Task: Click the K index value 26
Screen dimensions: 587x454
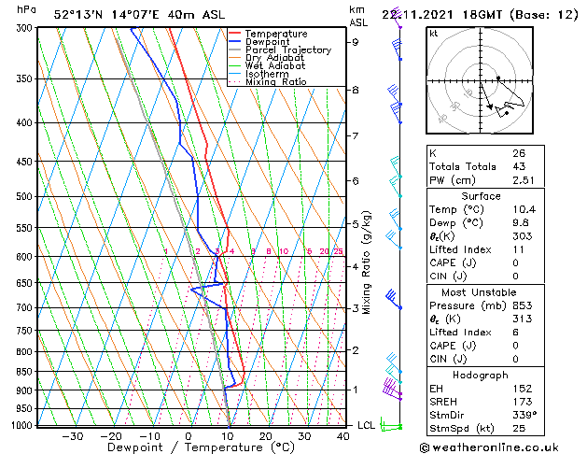Action: (x=519, y=153)
